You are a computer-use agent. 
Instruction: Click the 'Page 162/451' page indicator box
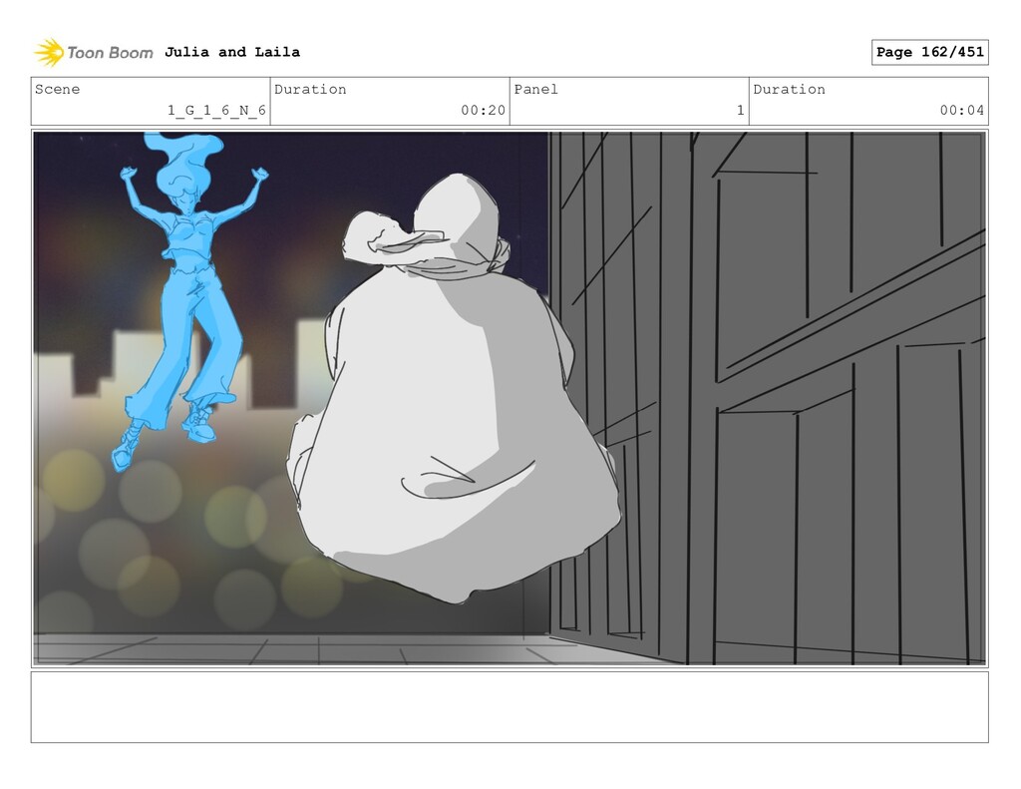(930, 52)
